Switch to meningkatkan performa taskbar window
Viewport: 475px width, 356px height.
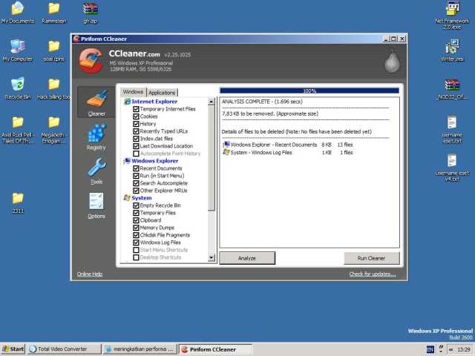click(x=140, y=349)
